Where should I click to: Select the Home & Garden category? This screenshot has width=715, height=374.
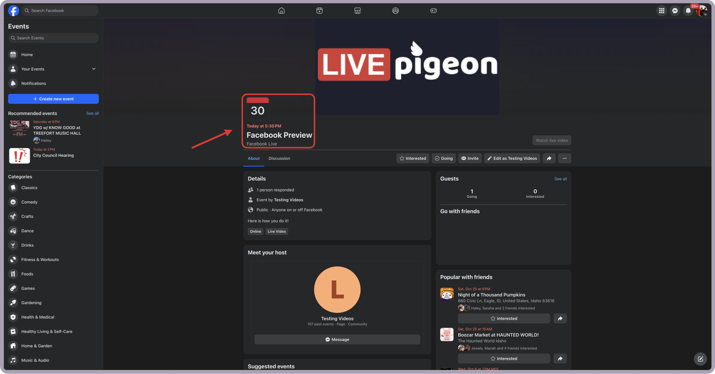point(53,346)
